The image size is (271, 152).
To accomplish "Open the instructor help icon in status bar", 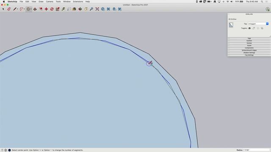I will pyautogui.click(x=2, y=150).
